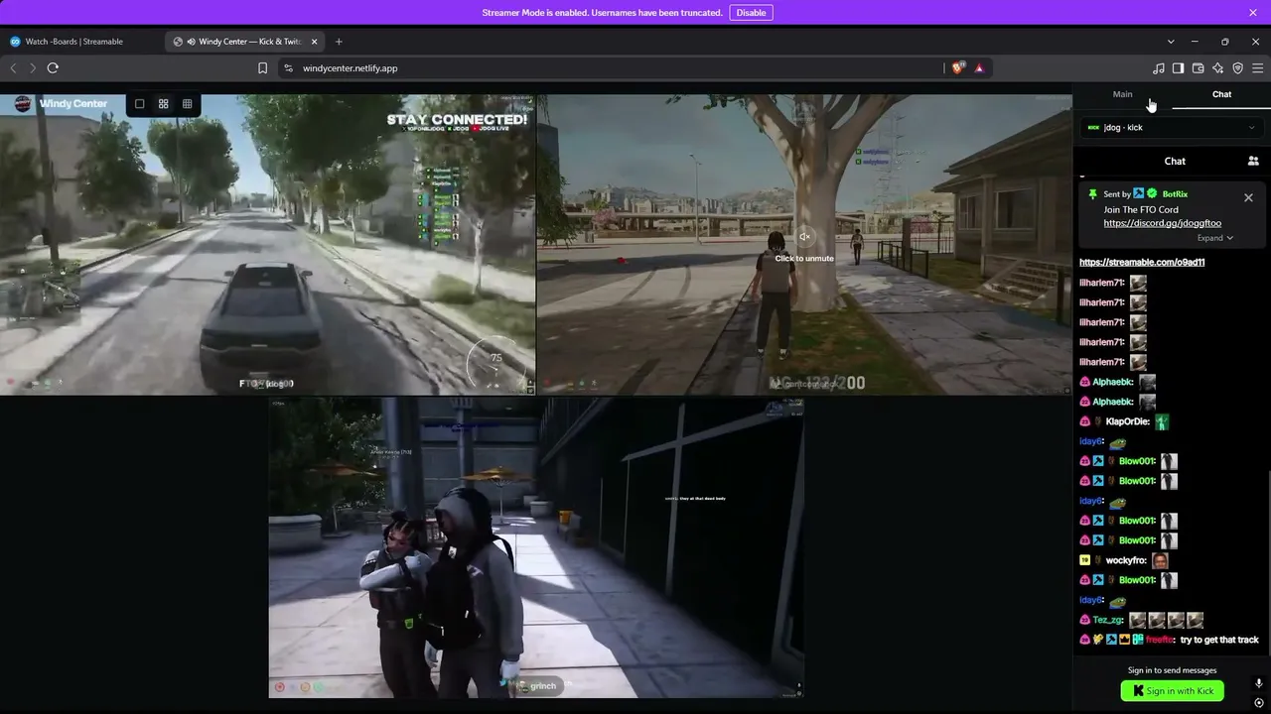This screenshot has height=714, width=1271.
Task: Select the Windy Center browser tab
Action: [x=244, y=42]
